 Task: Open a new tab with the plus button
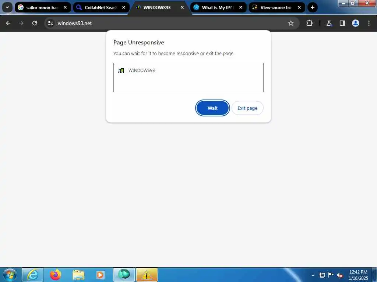tap(312, 7)
